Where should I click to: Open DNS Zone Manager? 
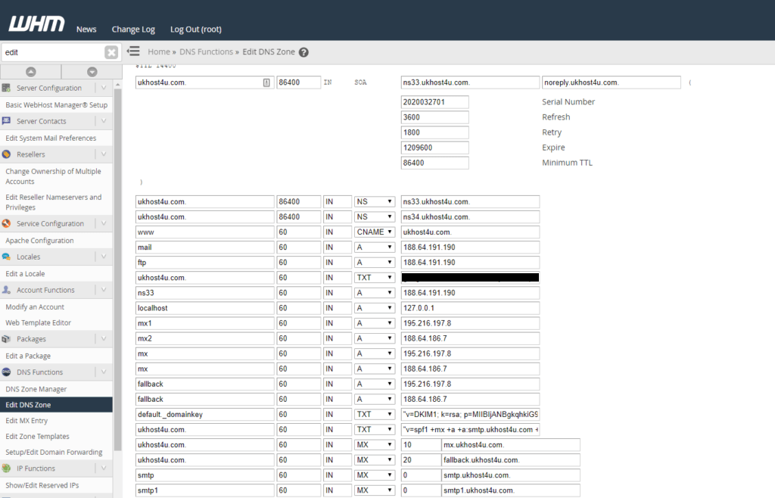[36, 389]
